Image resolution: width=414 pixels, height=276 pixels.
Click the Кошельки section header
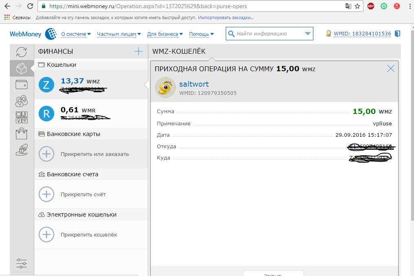tap(91, 65)
